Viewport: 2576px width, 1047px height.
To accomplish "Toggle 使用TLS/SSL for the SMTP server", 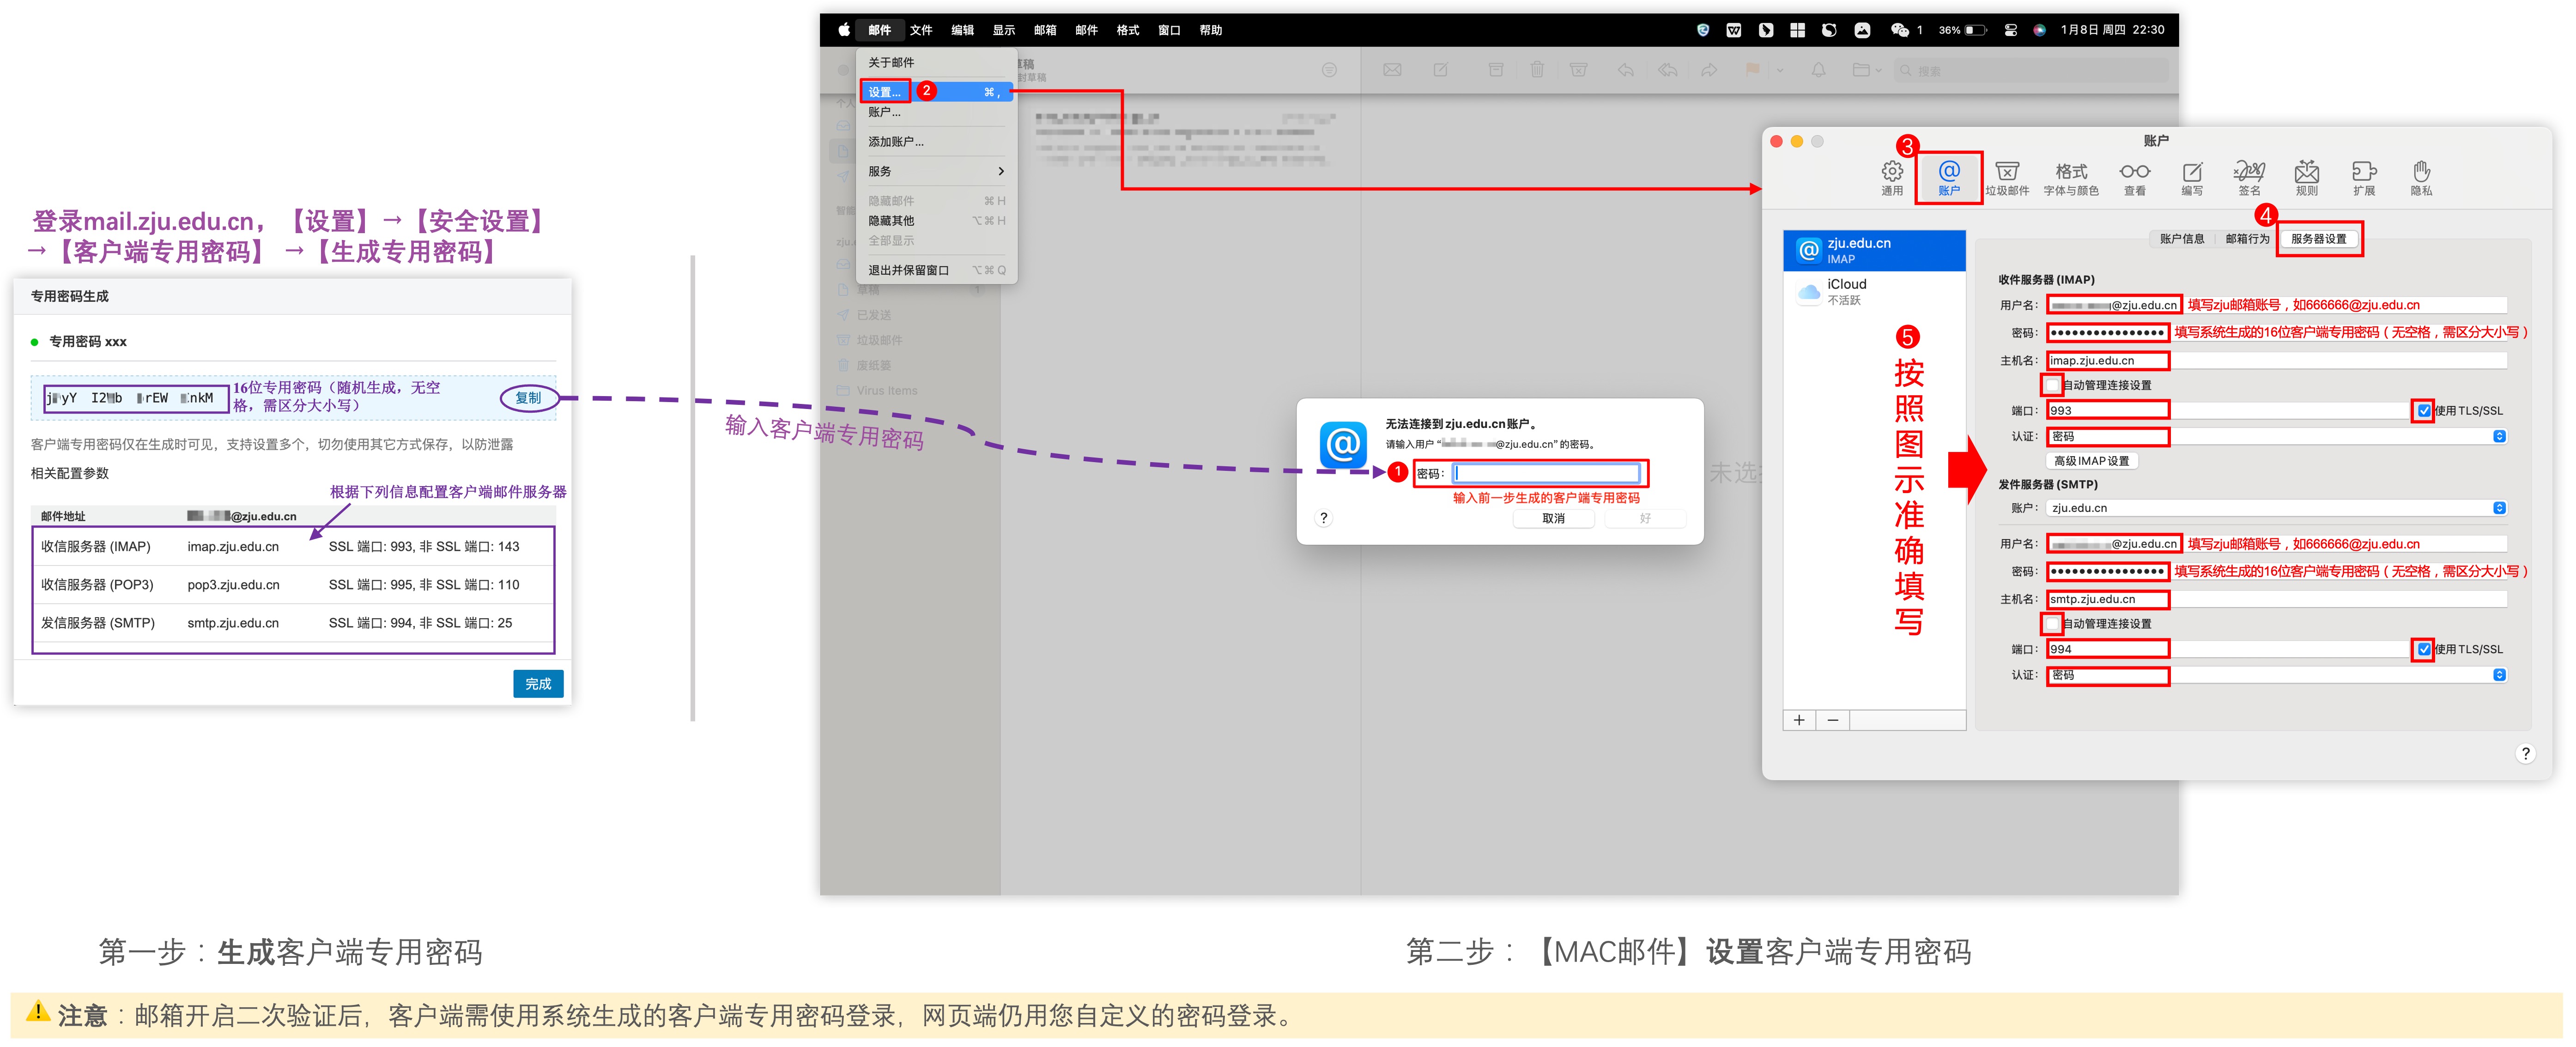I will pos(2424,650).
